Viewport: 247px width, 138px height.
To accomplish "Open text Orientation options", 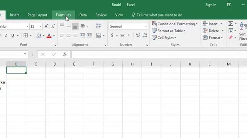I will click(x=84, y=26).
